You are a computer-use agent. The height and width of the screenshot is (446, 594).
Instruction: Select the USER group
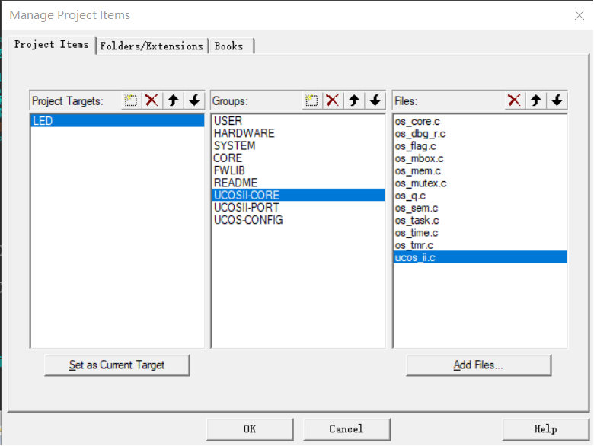coord(298,121)
